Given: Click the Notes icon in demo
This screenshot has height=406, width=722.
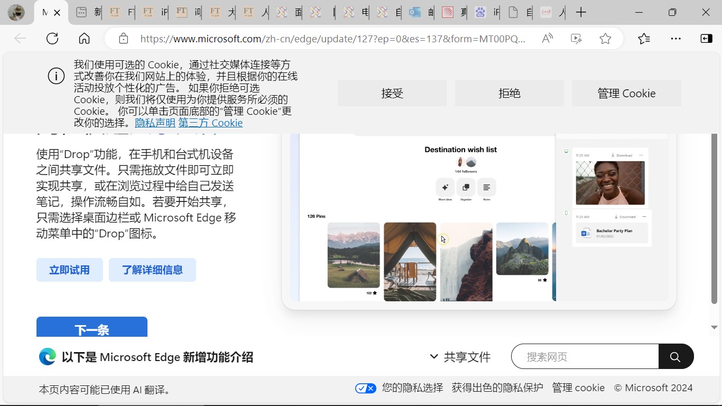Looking at the screenshot, I should coord(487,187).
